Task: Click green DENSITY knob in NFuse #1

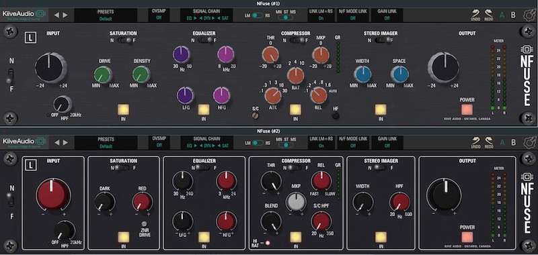Action: 141,74
